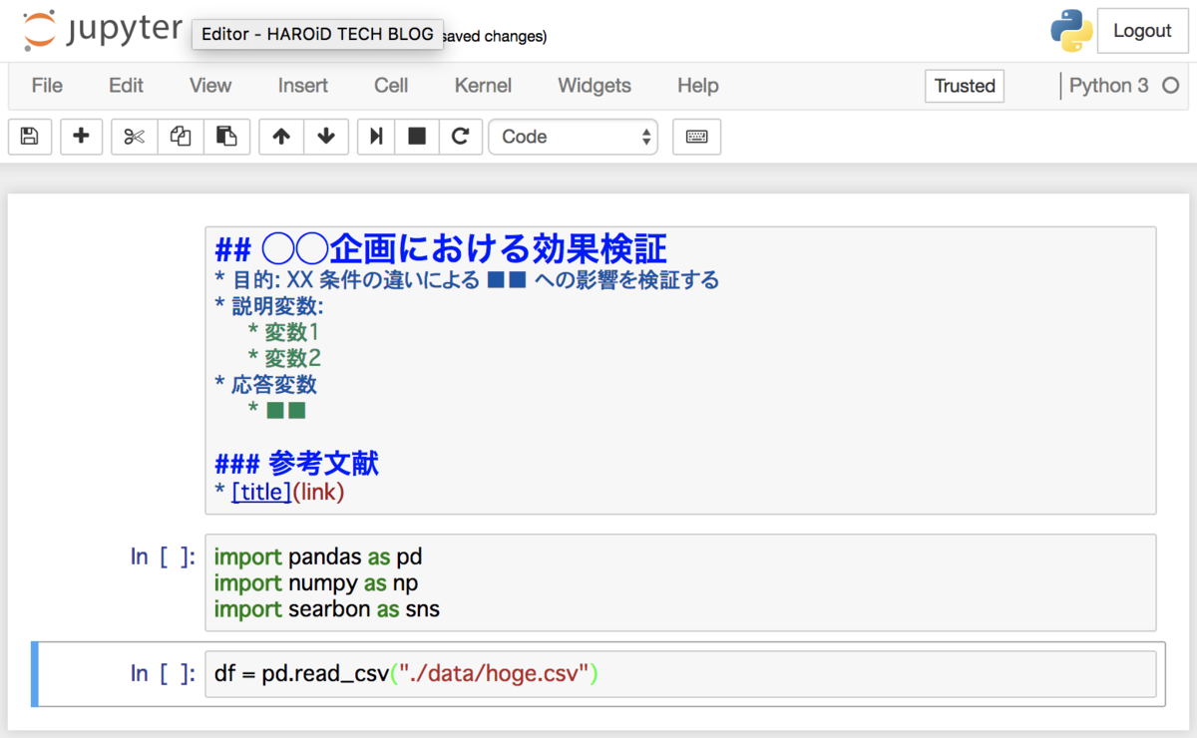Select the cell containing pd.read_csv
This screenshot has width=1197, height=738.
[598, 673]
